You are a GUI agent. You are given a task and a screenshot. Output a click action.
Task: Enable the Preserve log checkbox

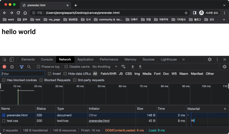pos(39,67)
